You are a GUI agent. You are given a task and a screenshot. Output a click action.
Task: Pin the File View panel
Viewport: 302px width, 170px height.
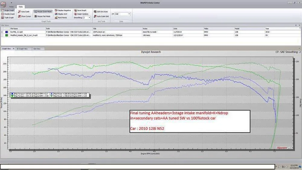click(296, 25)
